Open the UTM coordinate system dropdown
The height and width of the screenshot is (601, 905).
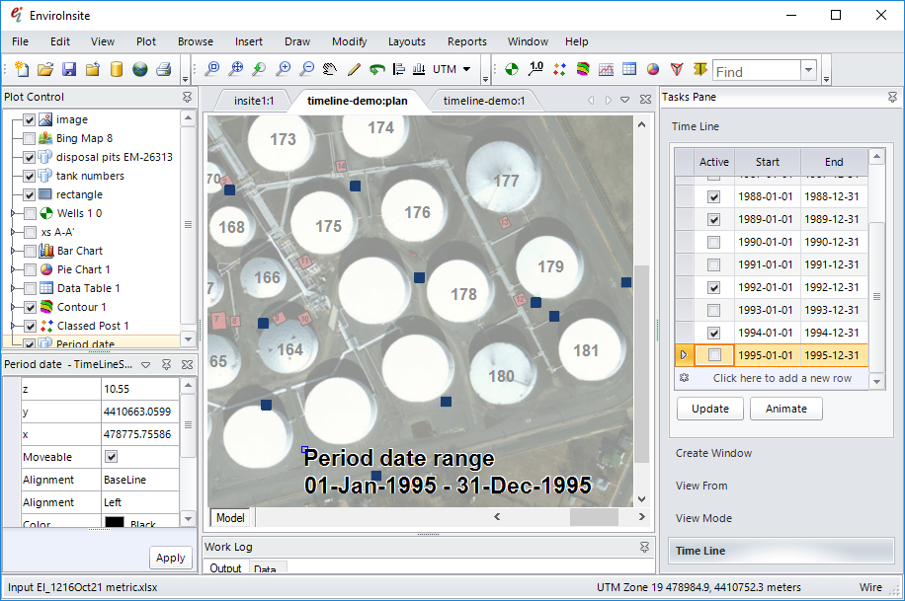pos(465,69)
